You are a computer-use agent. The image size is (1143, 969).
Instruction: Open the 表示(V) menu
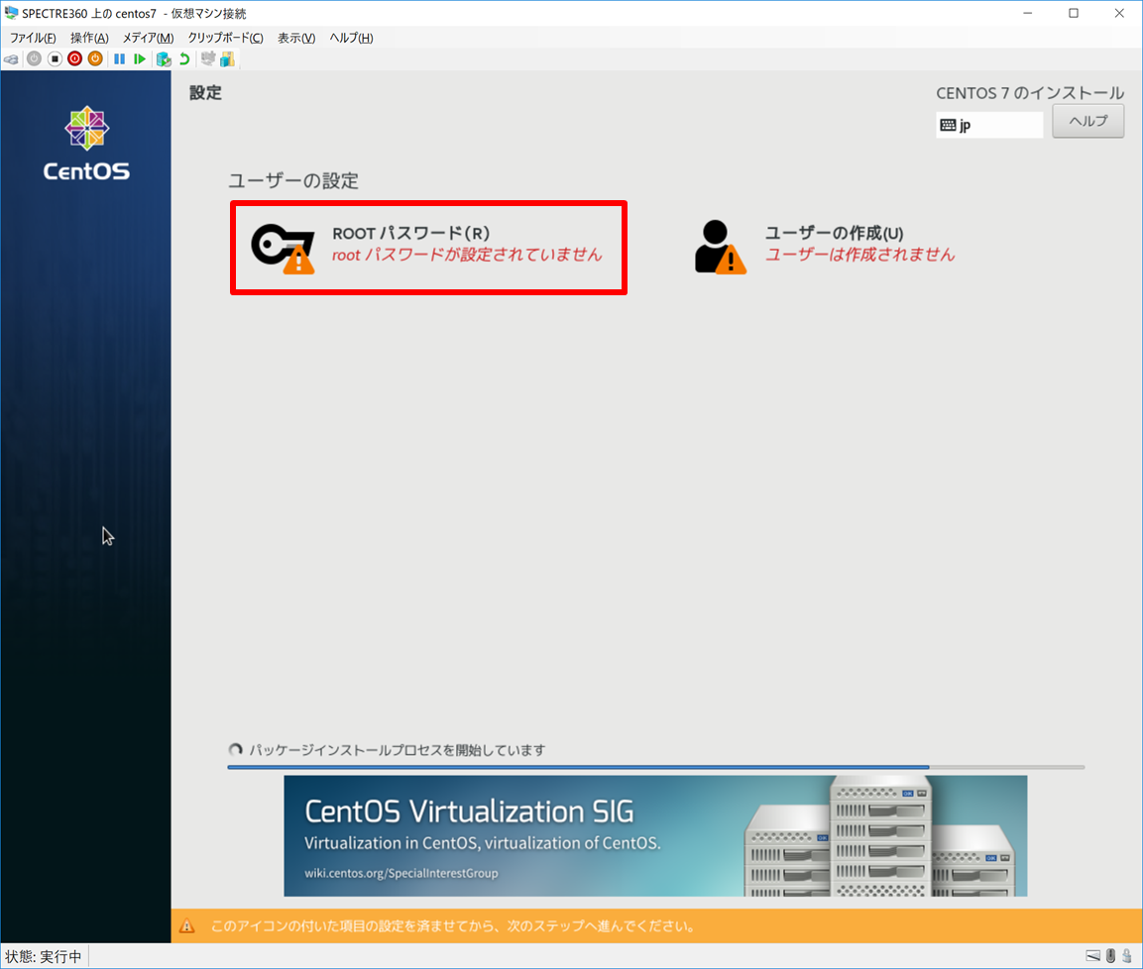point(296,38)
